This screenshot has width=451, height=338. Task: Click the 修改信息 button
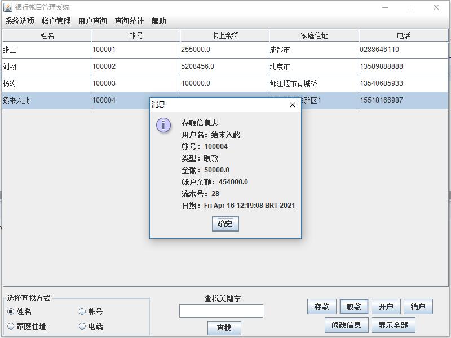click(346, 325)
